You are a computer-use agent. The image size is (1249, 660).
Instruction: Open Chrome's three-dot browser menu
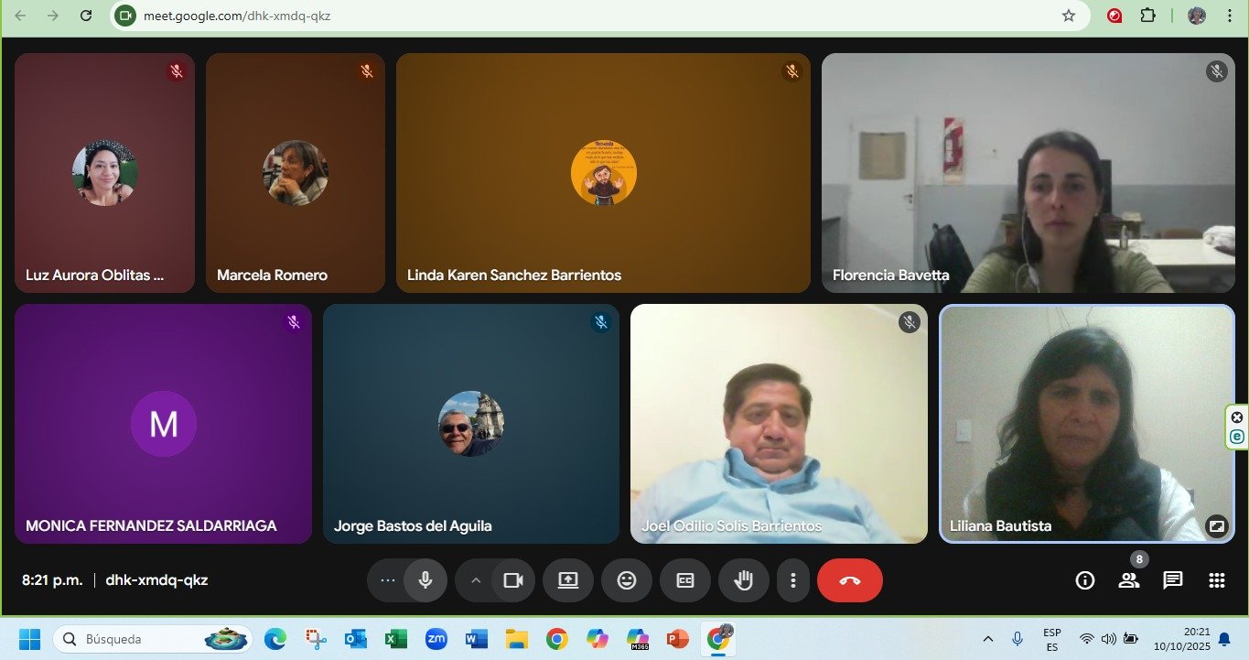coord(1229,16)
